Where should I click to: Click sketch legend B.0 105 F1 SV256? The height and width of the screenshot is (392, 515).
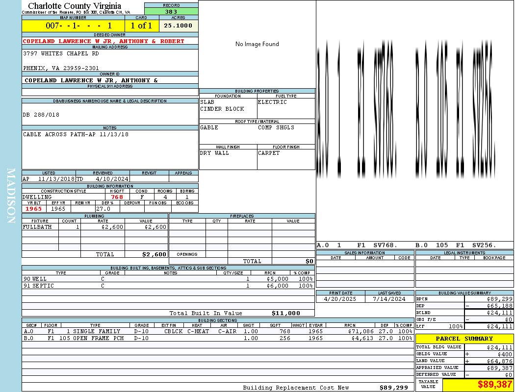click(456, 245)
